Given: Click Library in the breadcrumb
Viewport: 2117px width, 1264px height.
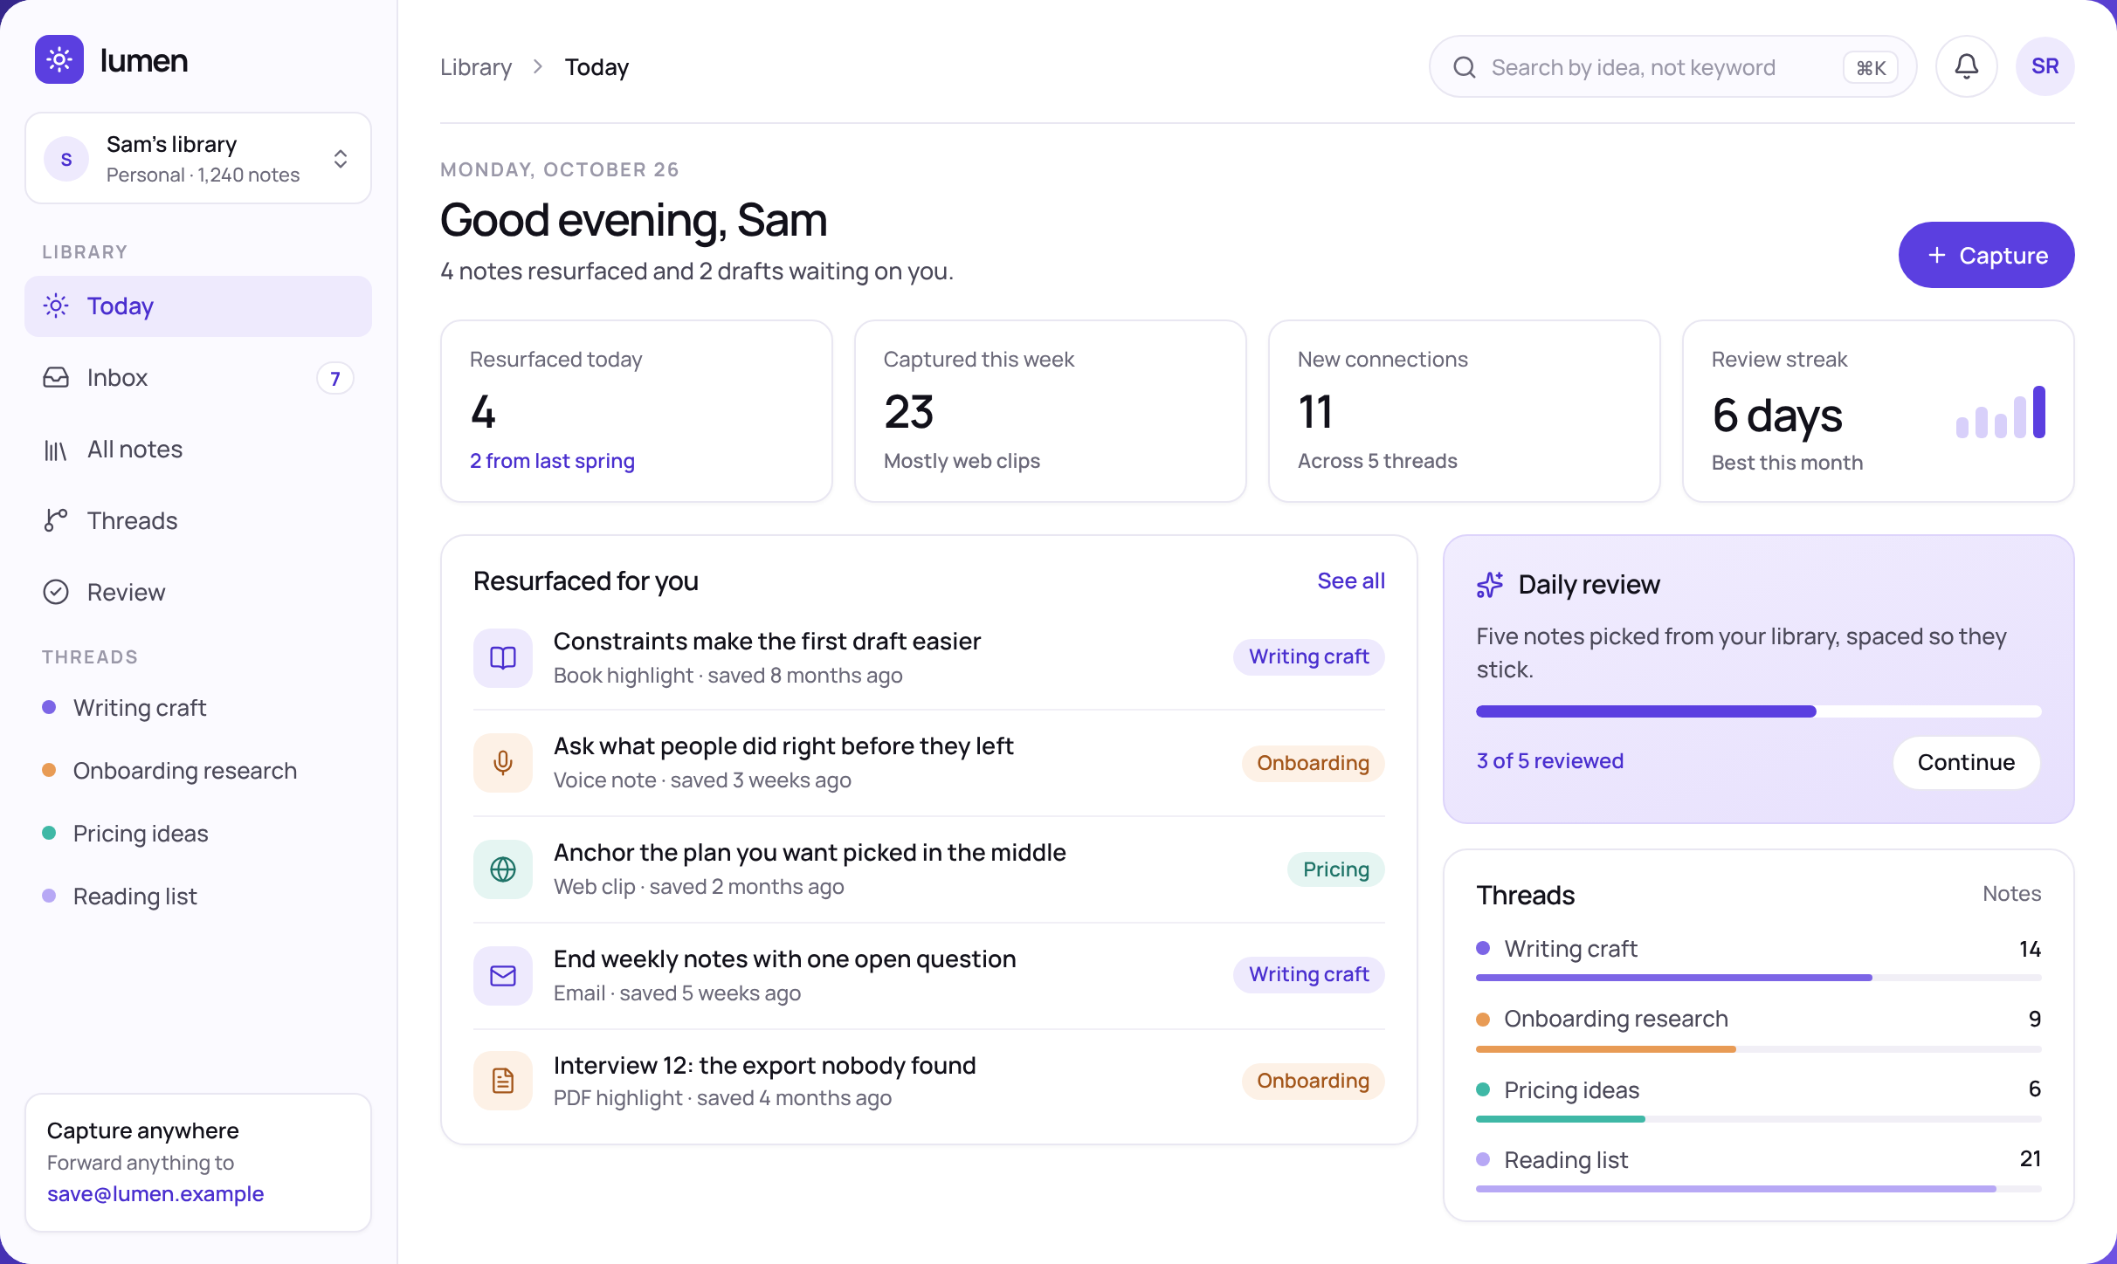Looking at the screenshot, I should coord(476,67).
